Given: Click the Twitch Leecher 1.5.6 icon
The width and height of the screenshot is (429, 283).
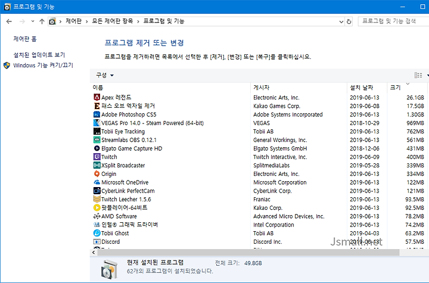Looking at the screenshot, I should (x=97, y=199).
